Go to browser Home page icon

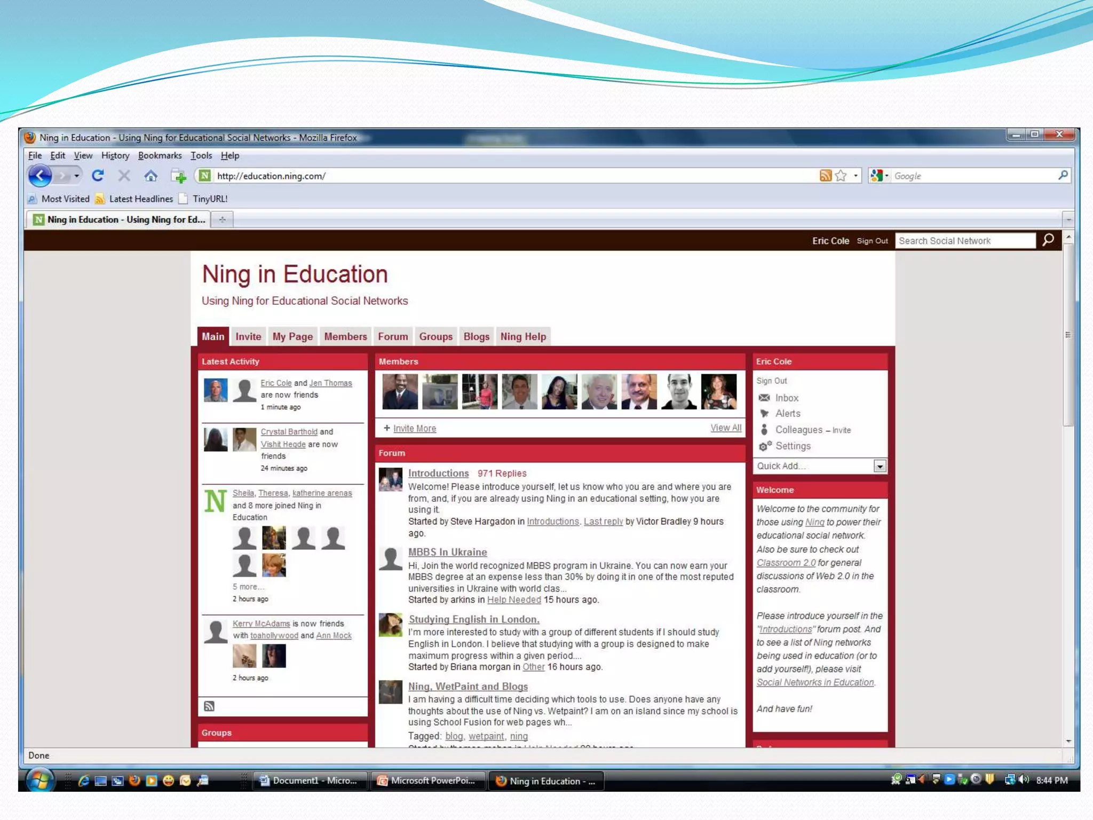pyautogui.click(x=151, y=176)
